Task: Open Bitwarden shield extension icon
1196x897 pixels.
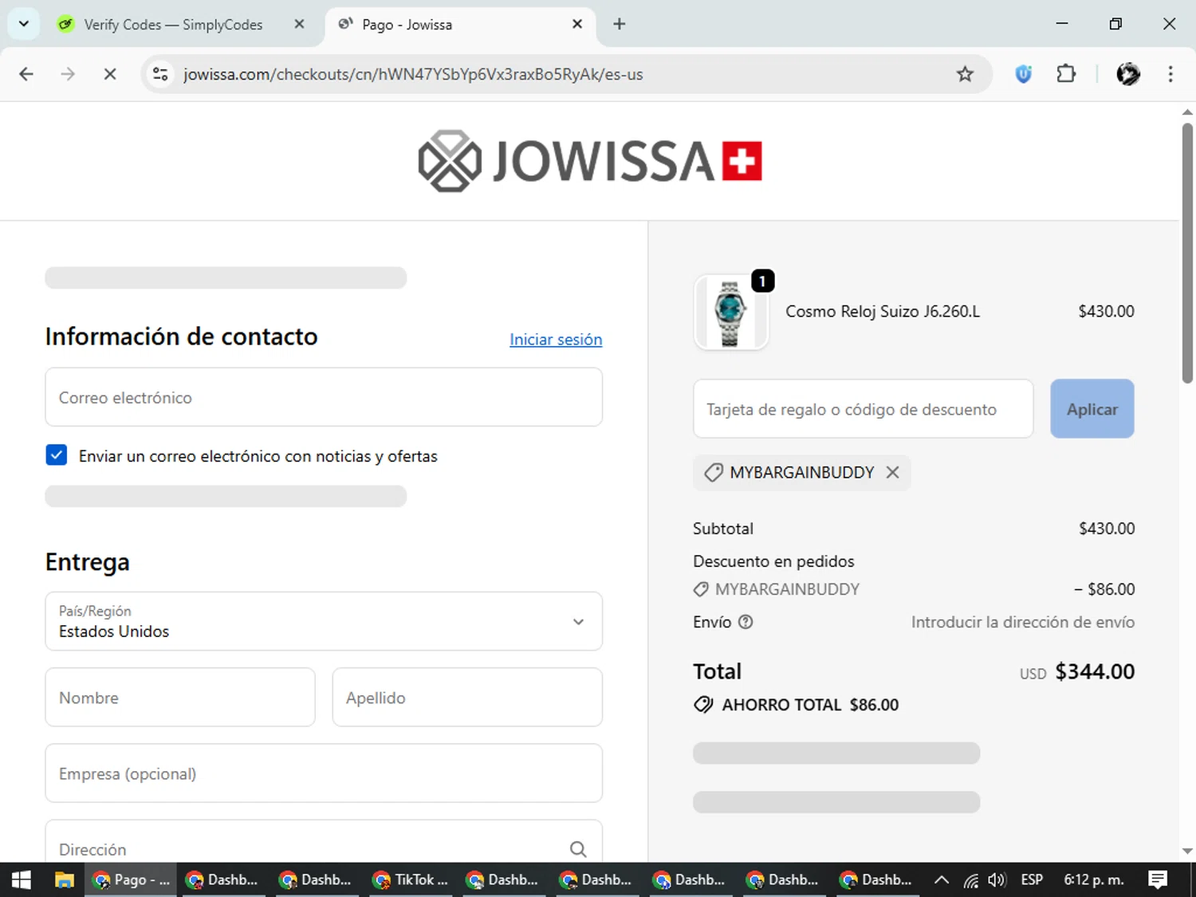Action: 1023,74
